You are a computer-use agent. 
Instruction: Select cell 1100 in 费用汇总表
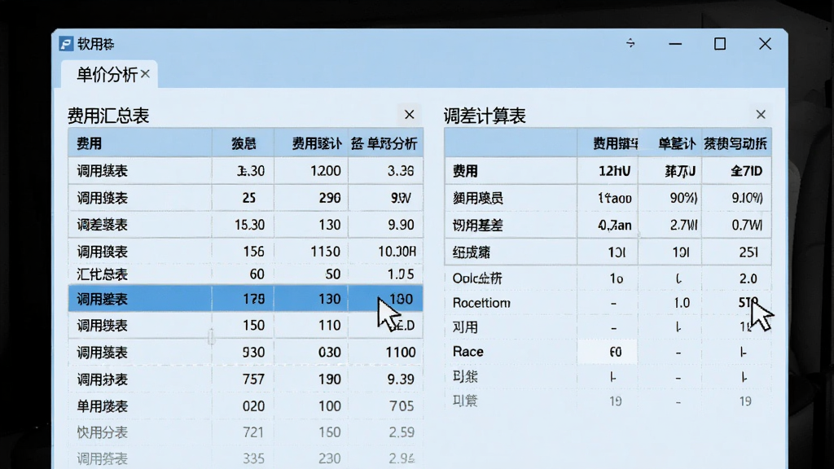point(401,352)
